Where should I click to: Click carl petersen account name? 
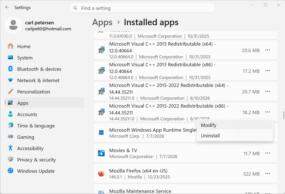39,23
